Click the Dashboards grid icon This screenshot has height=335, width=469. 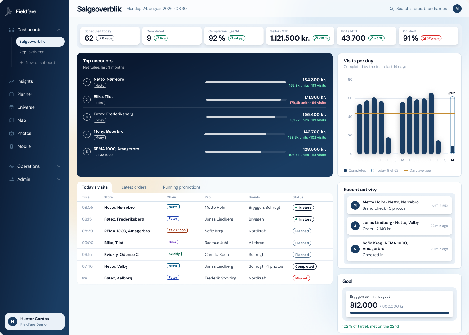click(11, 30)
